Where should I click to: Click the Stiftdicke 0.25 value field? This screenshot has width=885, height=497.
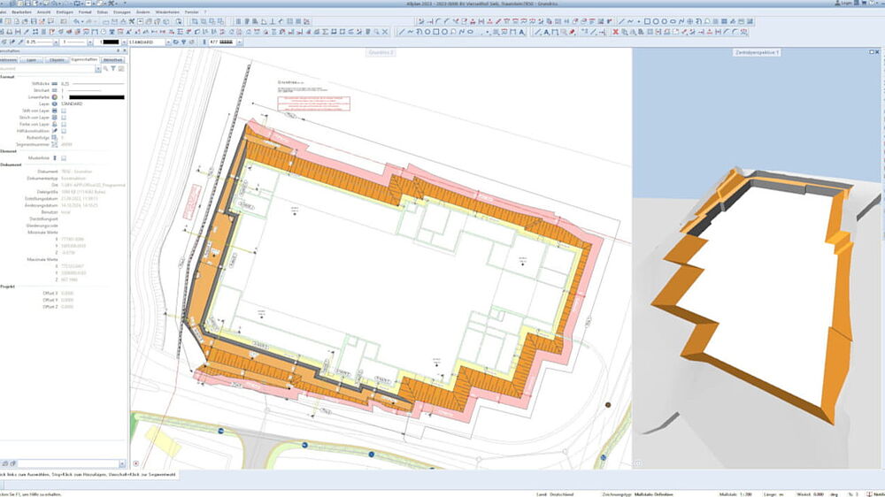(65, 83)
